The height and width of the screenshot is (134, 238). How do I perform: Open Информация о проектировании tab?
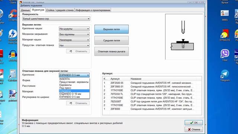tap(93, 10)
